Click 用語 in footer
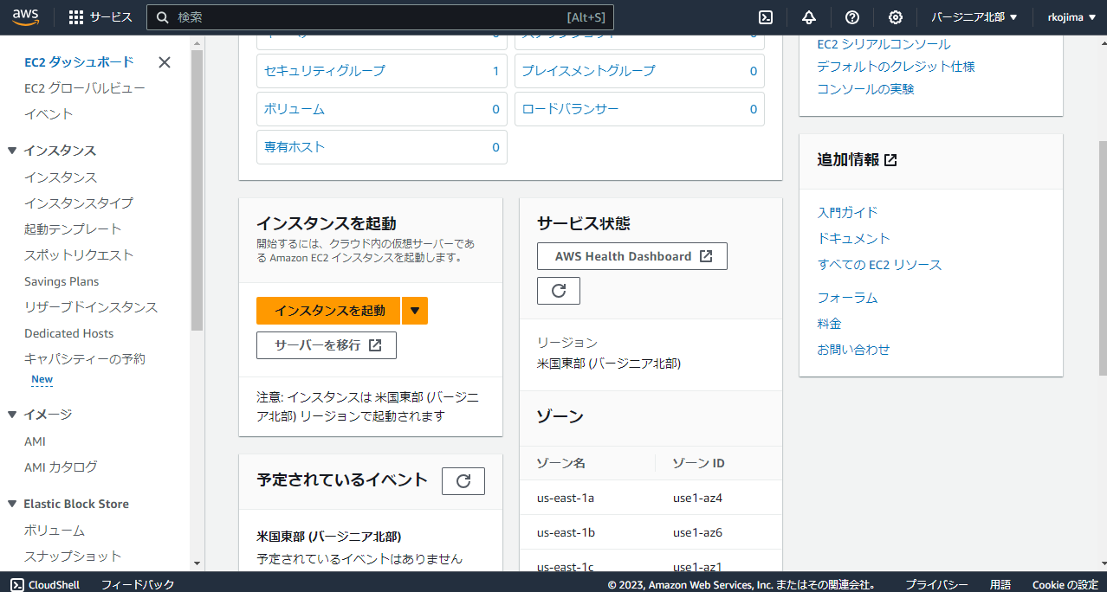The height and width of the screenshot is (592, 1107). [x=1000, y=584]
